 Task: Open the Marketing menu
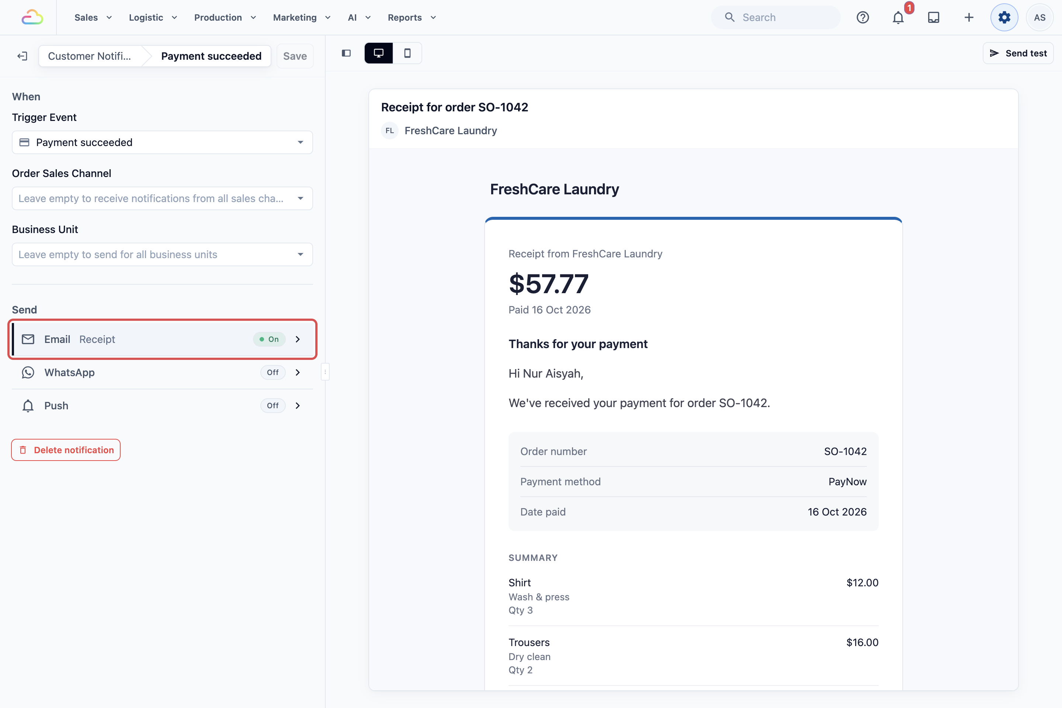(302, 17)
